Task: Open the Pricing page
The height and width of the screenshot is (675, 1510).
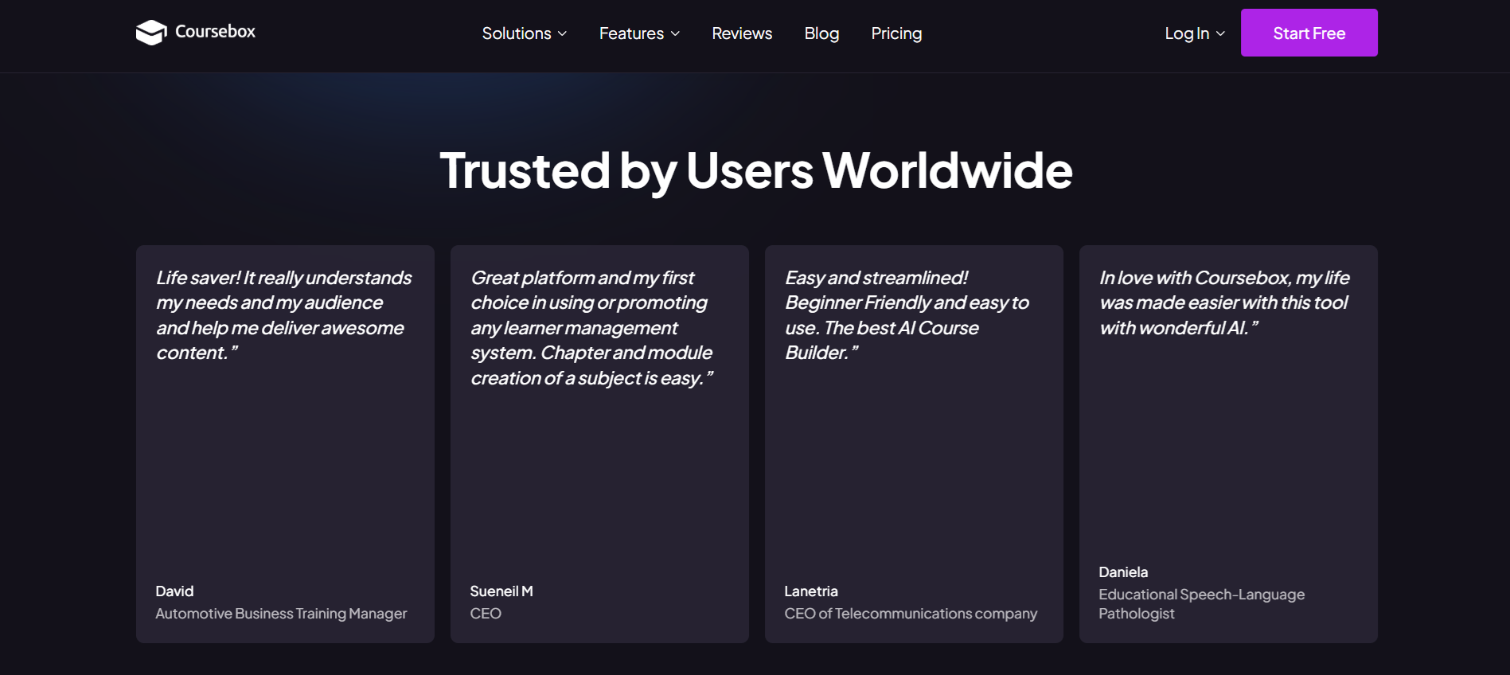Action: point(896,33)
